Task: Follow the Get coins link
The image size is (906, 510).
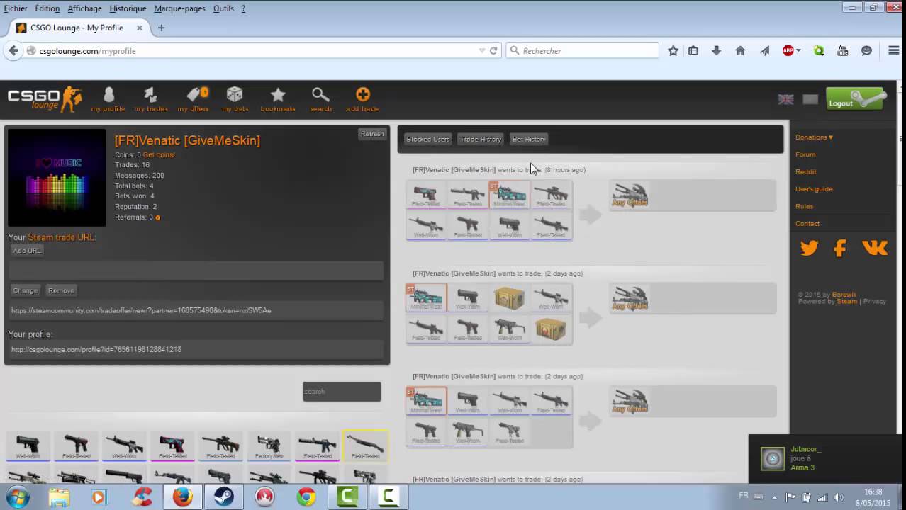Action: (158, 154)
